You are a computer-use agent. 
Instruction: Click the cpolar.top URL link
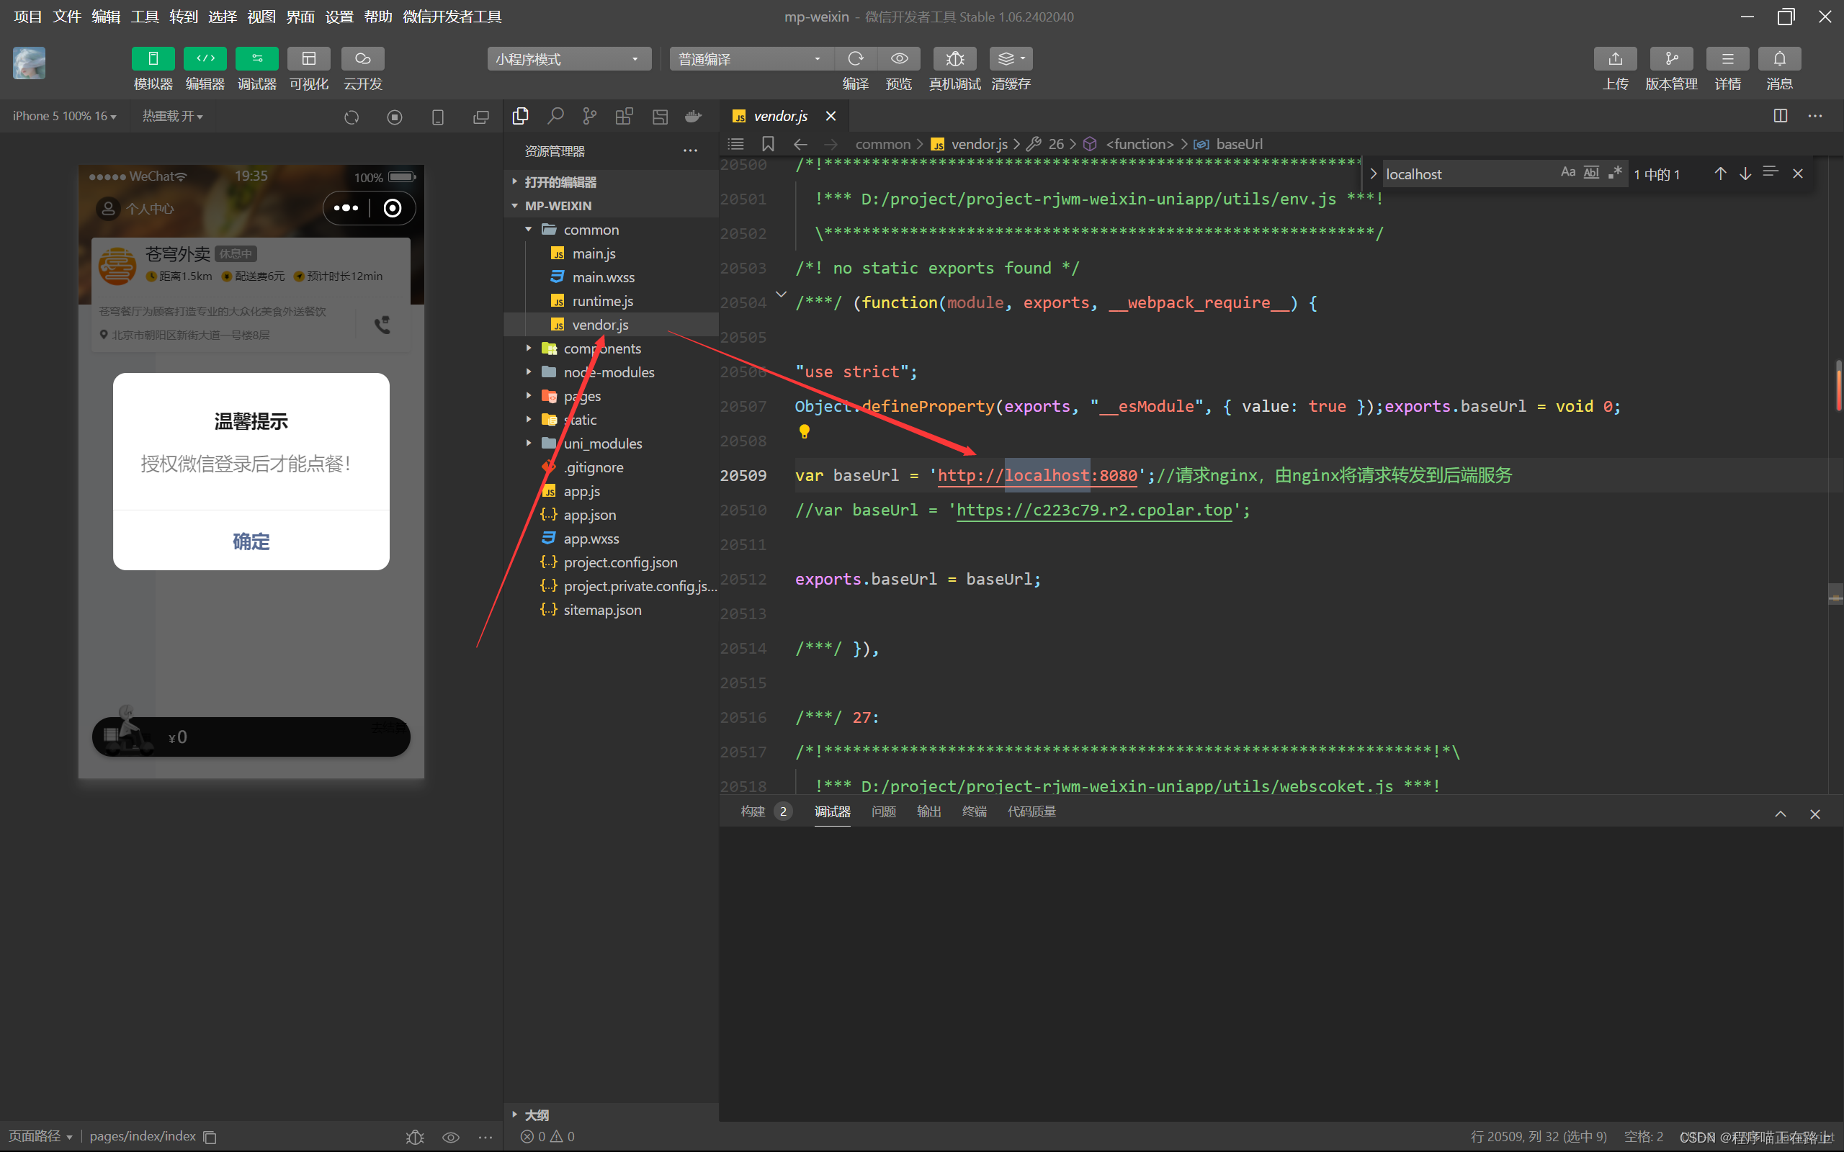(x=1093, y=510)
